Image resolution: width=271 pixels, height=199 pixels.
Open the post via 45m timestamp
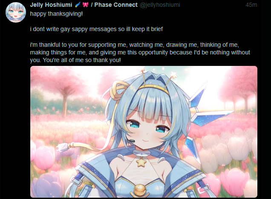point(251,5)
